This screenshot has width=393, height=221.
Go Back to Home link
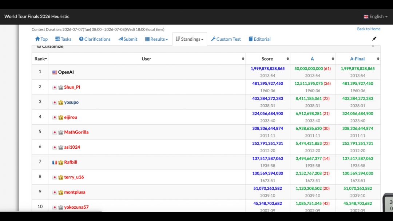(369, 29)
